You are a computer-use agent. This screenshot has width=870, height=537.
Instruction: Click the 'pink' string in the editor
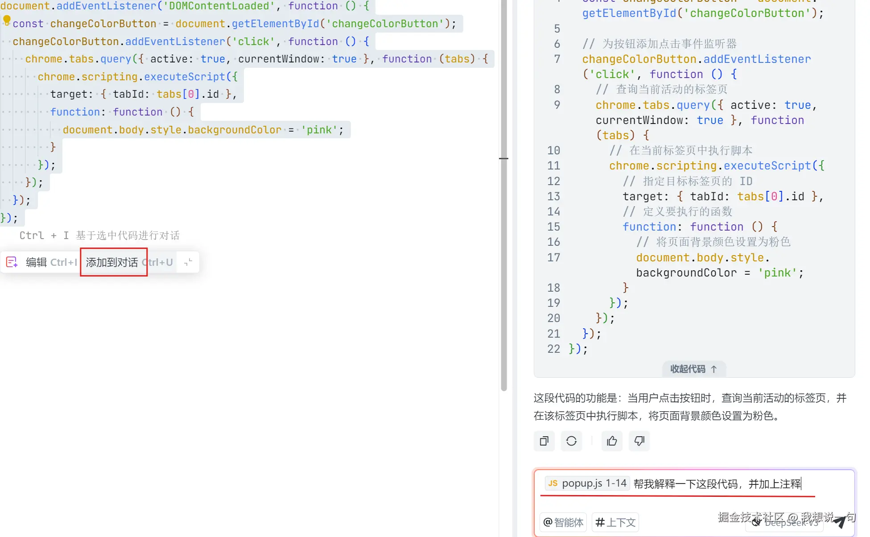pyautogui.click(x=319, y=130)
